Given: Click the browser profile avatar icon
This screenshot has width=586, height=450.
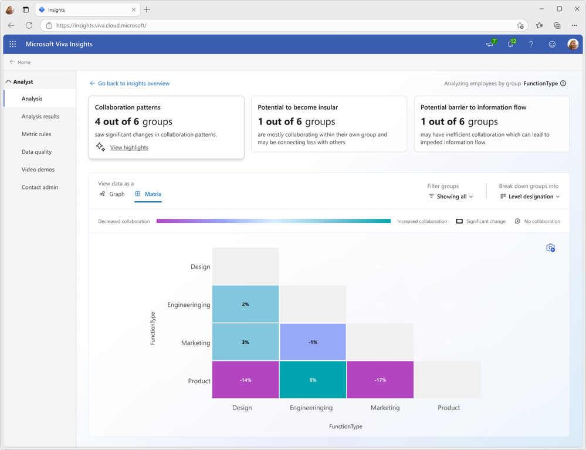Looking at the screenshot, I should (x=10, y=10).
